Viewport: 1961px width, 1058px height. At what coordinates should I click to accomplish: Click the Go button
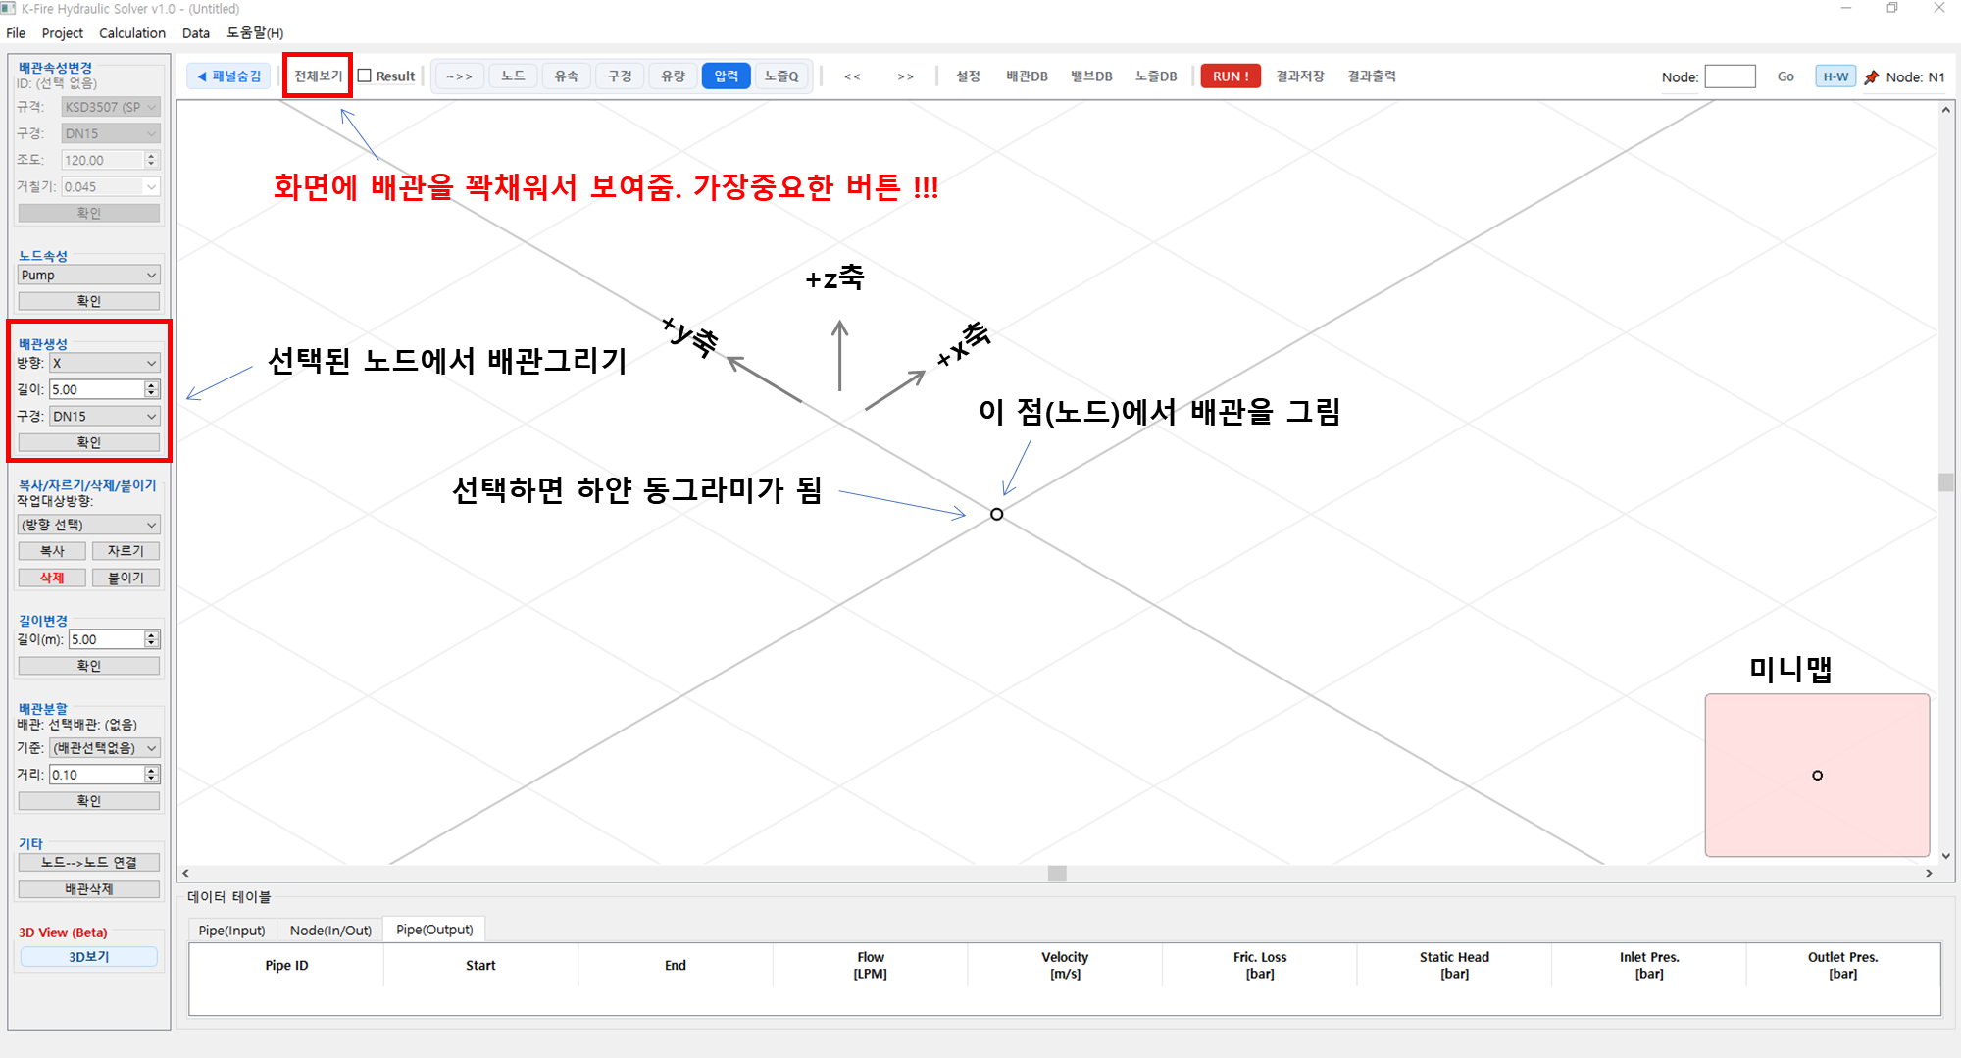tap(1785, 76)
